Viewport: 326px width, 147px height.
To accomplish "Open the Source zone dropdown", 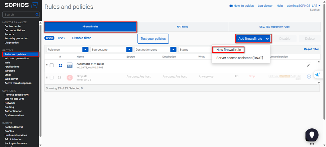I will click(x=129, y=50).
